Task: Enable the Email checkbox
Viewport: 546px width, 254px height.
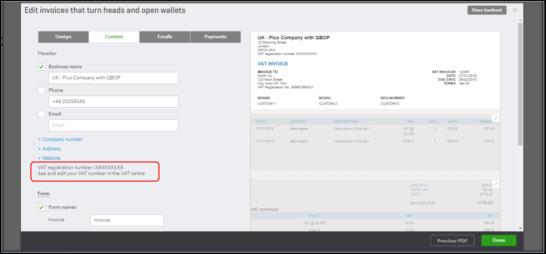Action: pos(41,114)
